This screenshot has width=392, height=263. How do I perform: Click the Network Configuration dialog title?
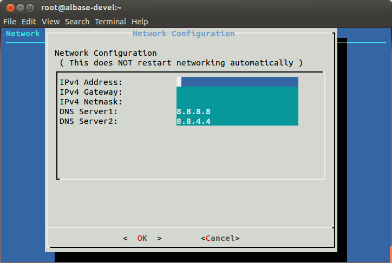coord(184,34)
